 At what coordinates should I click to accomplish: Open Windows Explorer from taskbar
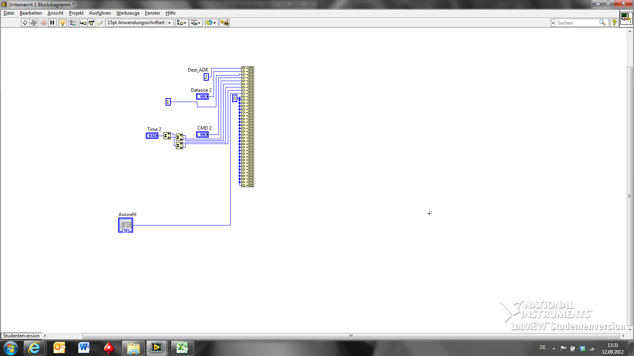coord(133,348)
